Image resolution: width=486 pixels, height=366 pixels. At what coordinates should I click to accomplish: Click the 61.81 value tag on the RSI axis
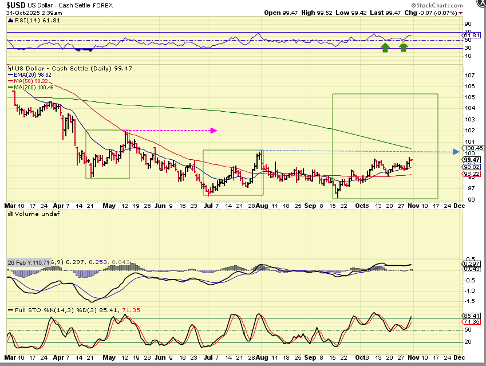[472, 35]
